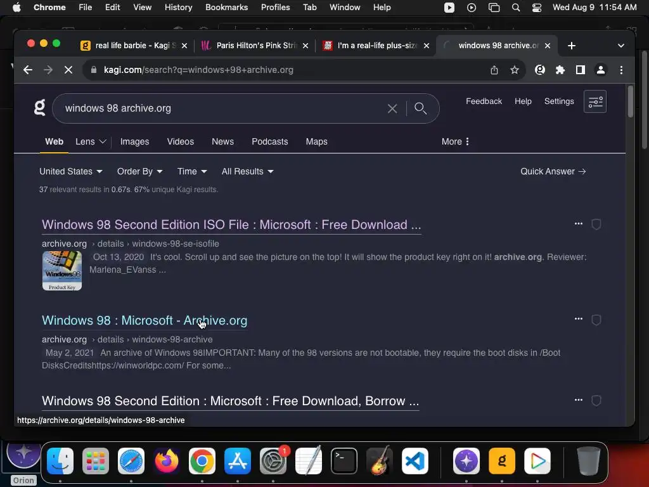Open the Feedback link
The width and height of the screenshot is (649, 487).
pos(484,101)
